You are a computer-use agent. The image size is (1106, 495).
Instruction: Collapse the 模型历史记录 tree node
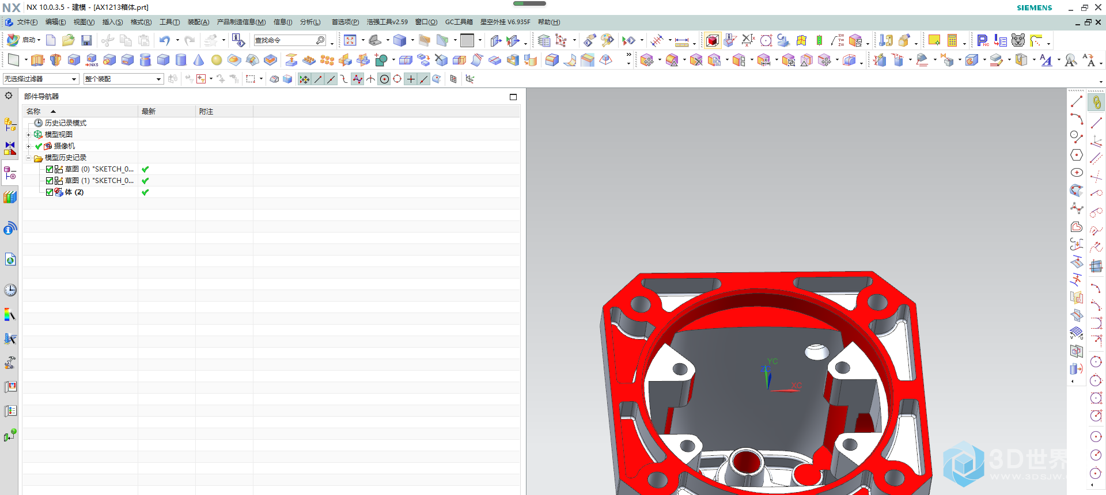coord(28,158)
